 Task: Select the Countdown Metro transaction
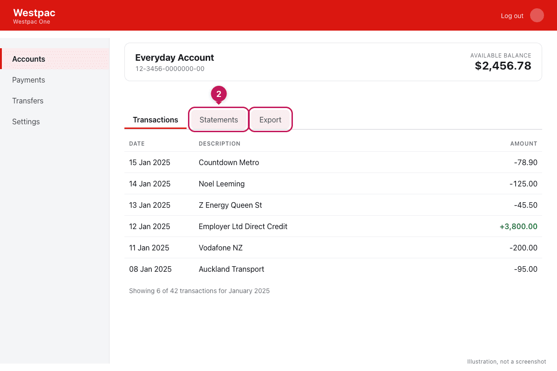coord(333,162)
